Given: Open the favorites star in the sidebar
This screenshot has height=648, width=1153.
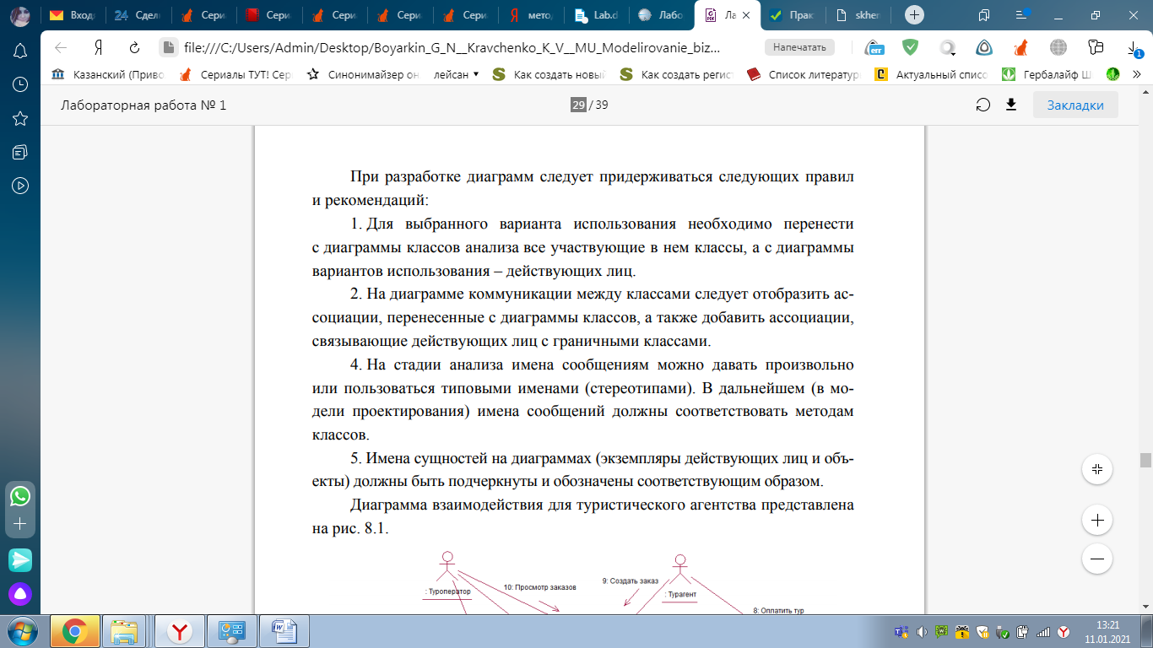Looking at the screenshot, I should click(20, 118).
